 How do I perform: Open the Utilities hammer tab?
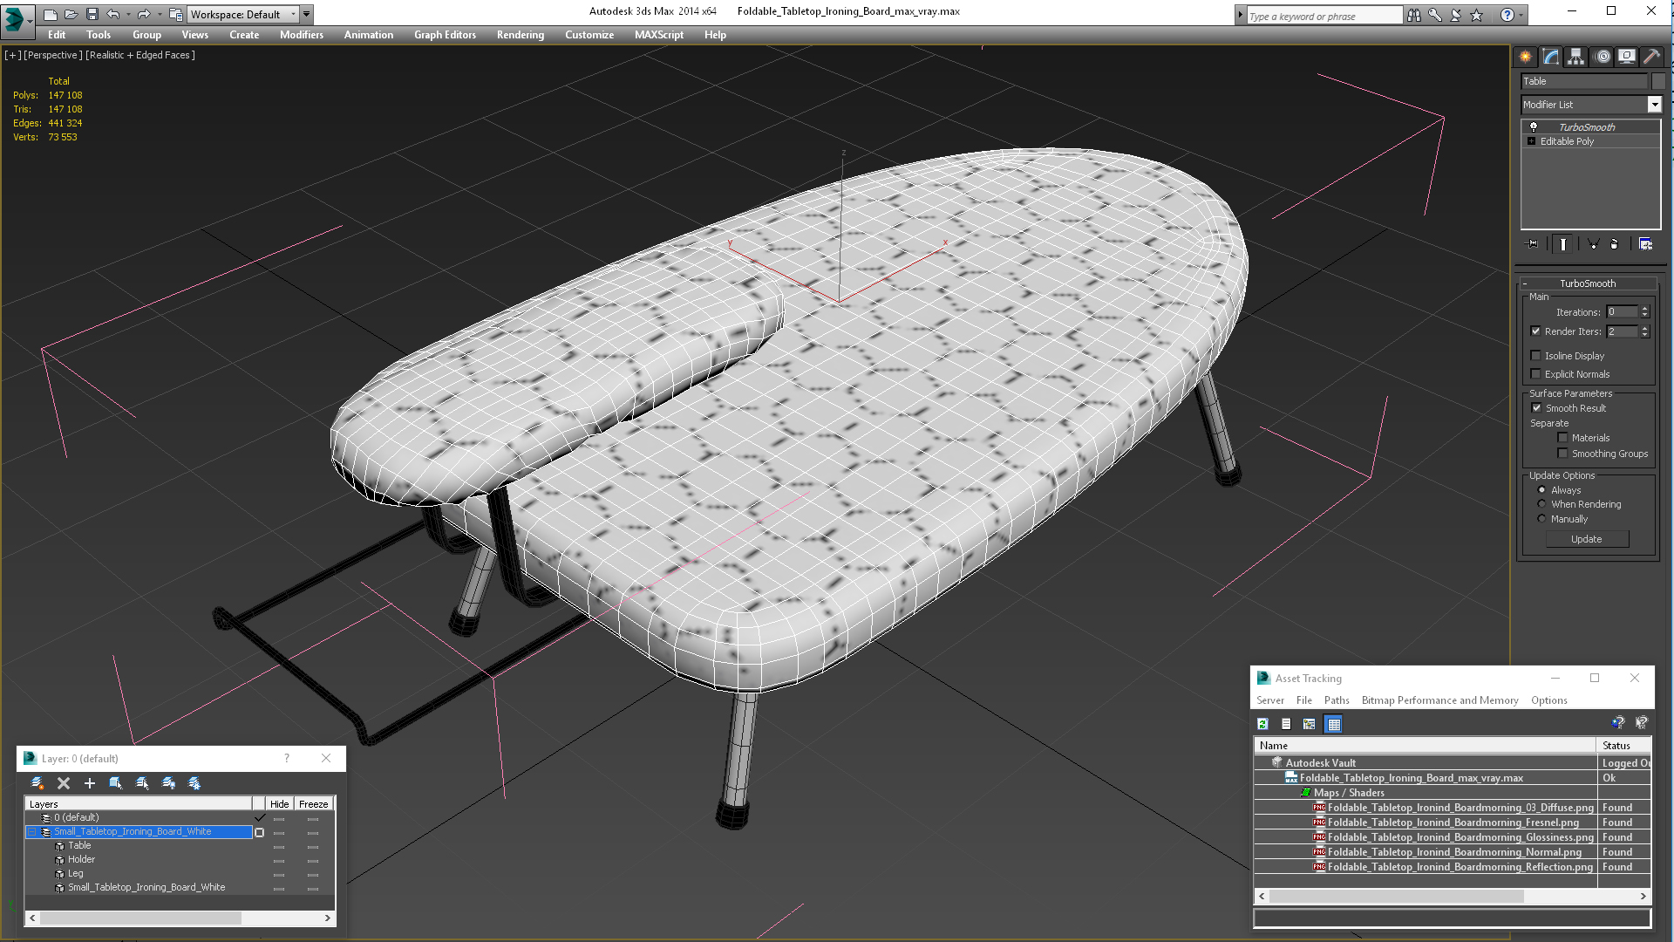tap(1651, 57)
